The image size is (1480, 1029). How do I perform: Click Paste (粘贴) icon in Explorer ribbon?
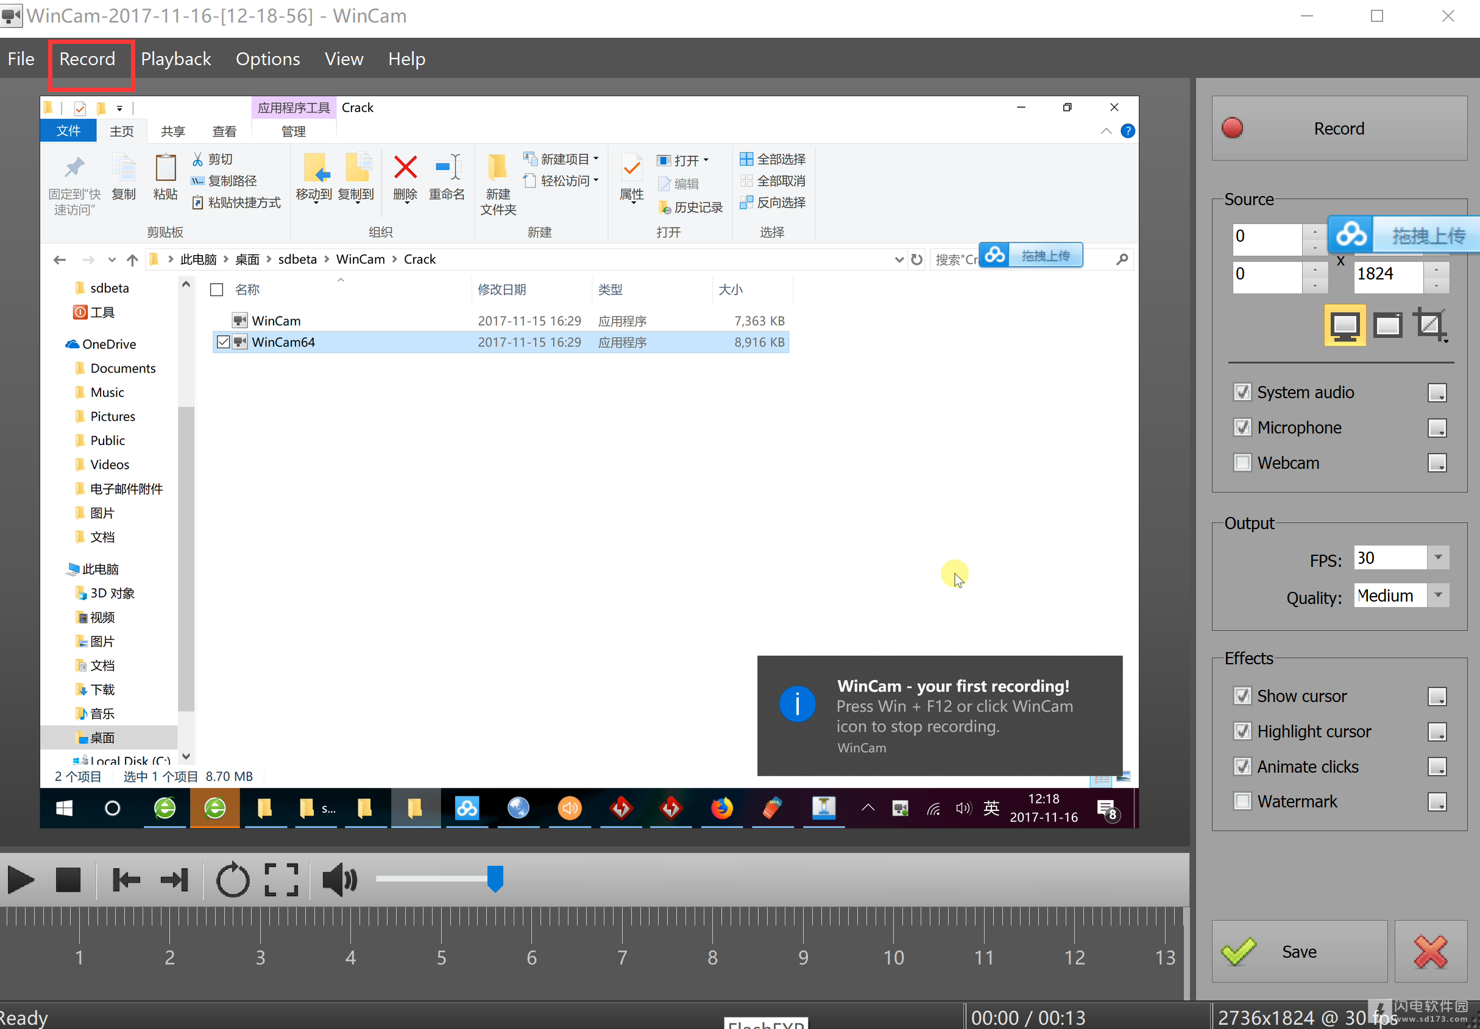tap(166, 178)
